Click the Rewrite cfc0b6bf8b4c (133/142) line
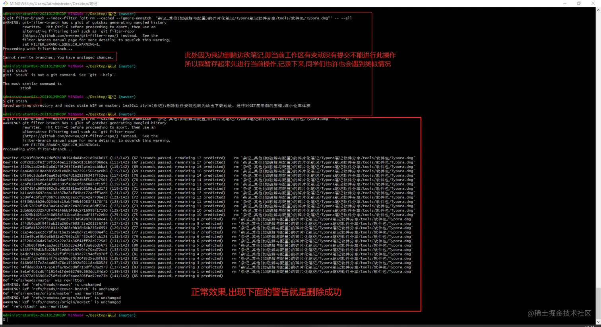Screen dimensions: 601x327 (208, 245)
